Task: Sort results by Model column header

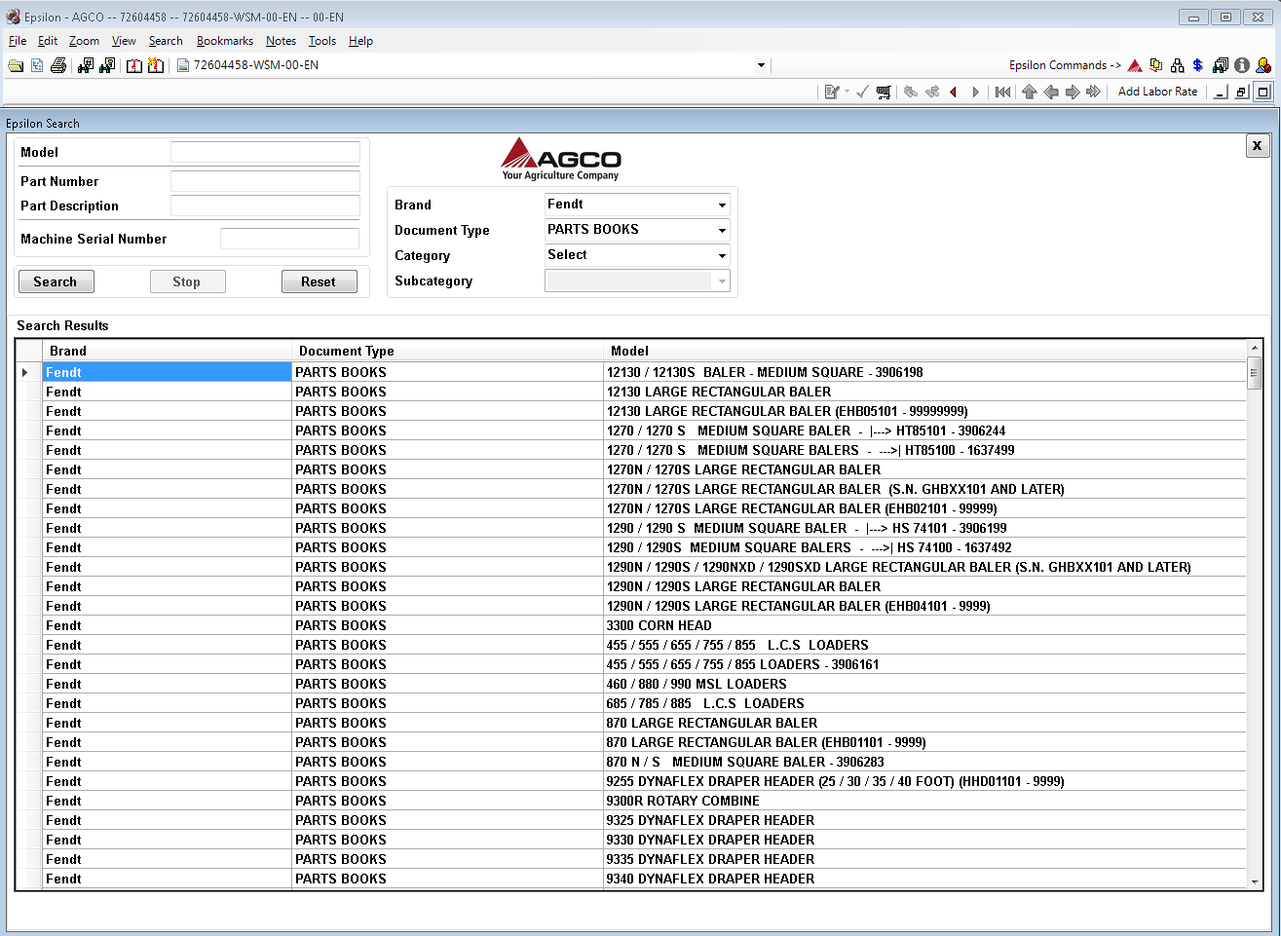Action: 924,351
